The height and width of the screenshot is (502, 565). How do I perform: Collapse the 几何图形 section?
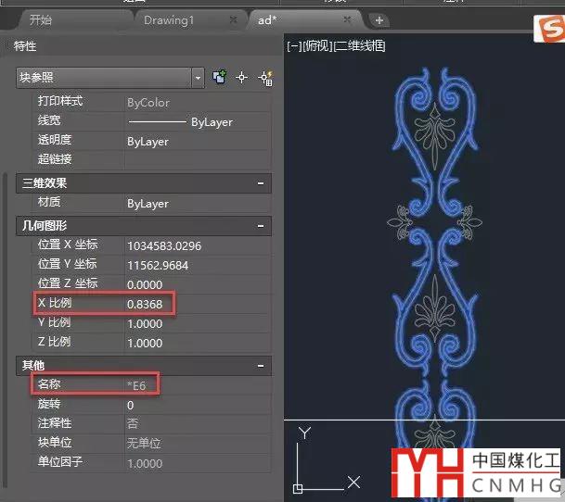pos(263,226)
